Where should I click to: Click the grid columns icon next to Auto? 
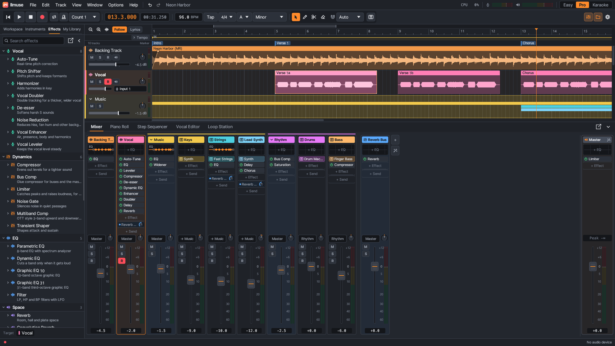tap(371, 17)
